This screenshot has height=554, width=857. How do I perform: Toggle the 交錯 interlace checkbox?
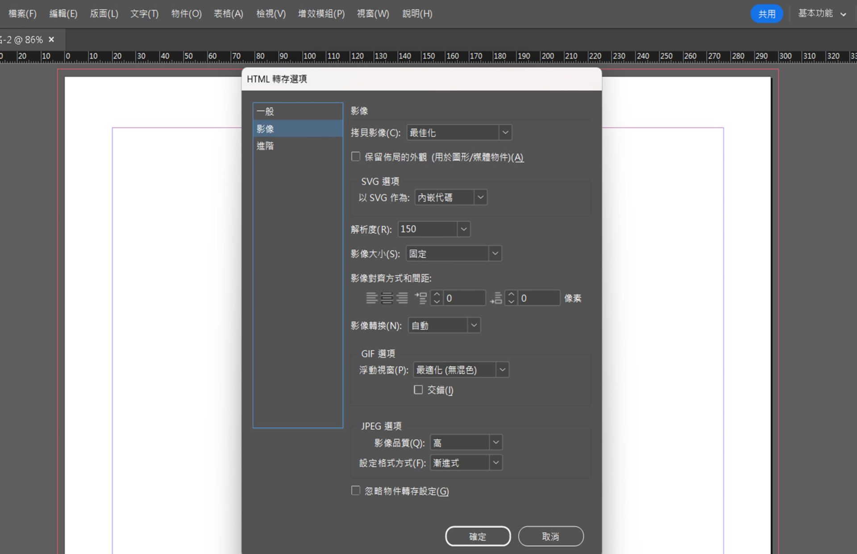[418, 390]
